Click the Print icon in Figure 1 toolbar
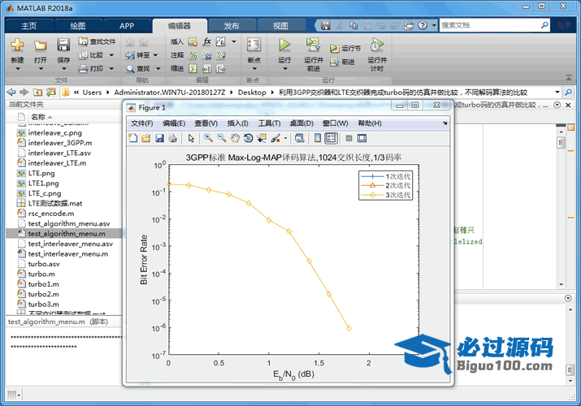The image size is (581, 406). coord(172,138)
